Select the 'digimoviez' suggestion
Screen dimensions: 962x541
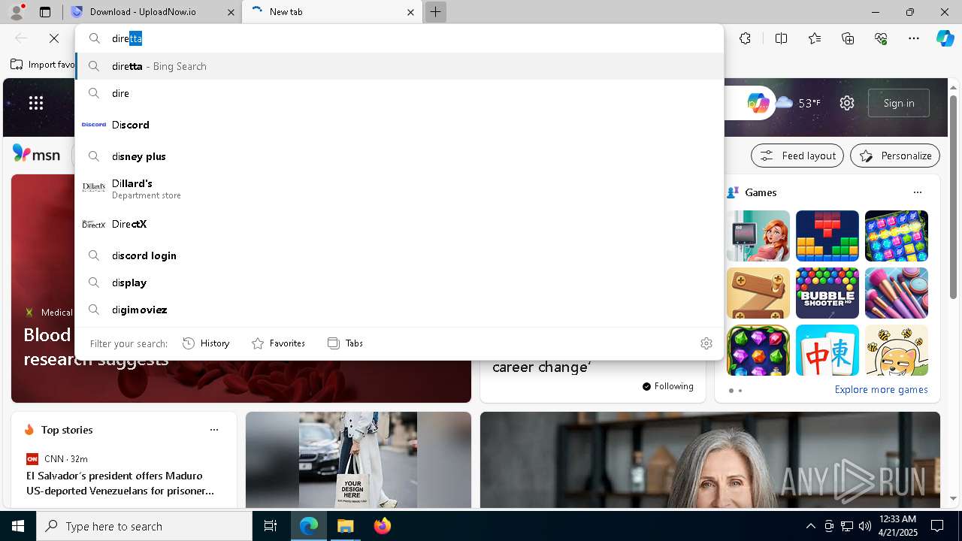[x=399, y=310]
